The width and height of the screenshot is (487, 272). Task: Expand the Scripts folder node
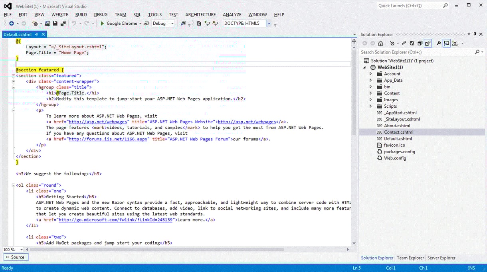pos(370,106)
